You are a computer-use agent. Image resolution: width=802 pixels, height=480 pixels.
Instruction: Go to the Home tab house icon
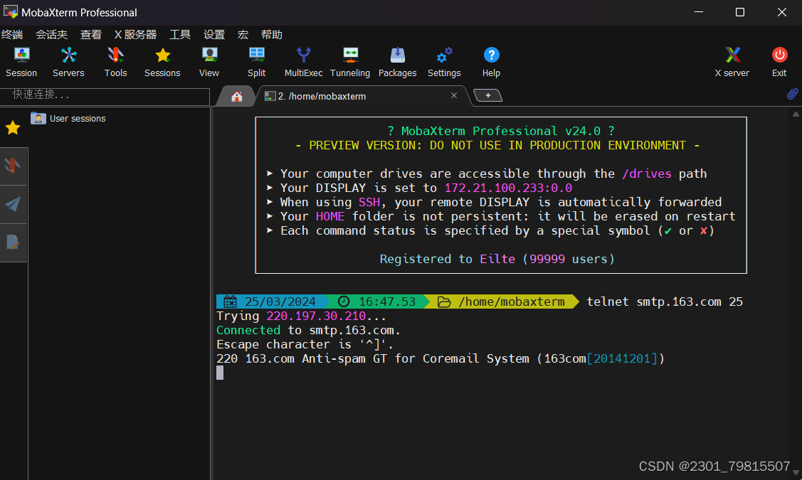point(236,96)
